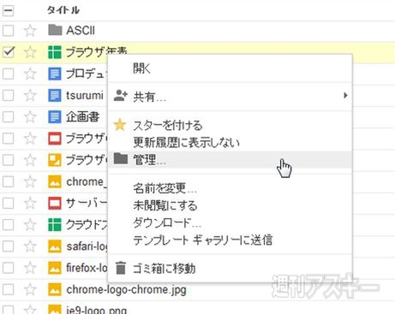Image resolution: width=395 pixels, height=314 pixels.
Task: Open the ASCII folder icon
Action: pyautogui.click(x=55, y=30)
